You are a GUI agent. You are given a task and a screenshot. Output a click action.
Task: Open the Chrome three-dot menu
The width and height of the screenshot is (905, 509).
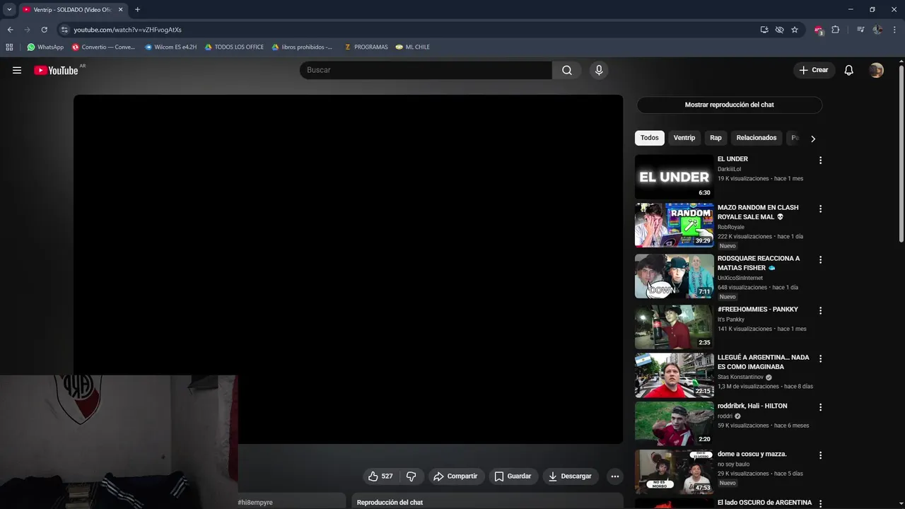pyautogui.click(x=895, y=30)
